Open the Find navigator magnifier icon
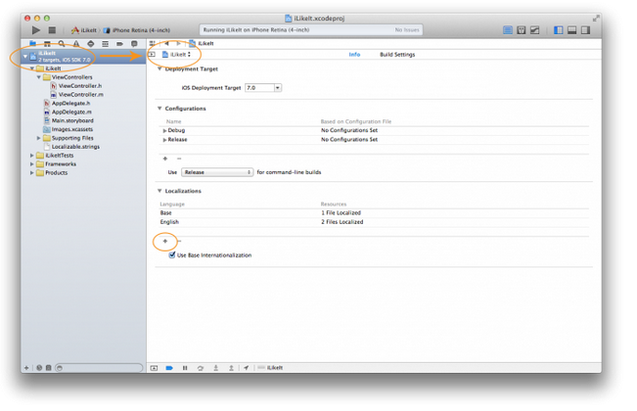 62,43
